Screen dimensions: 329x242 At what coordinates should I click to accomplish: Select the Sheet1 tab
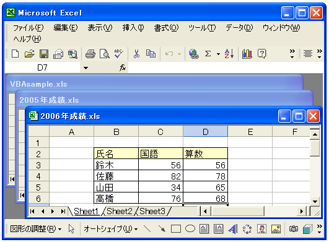(x=86, y=211)
